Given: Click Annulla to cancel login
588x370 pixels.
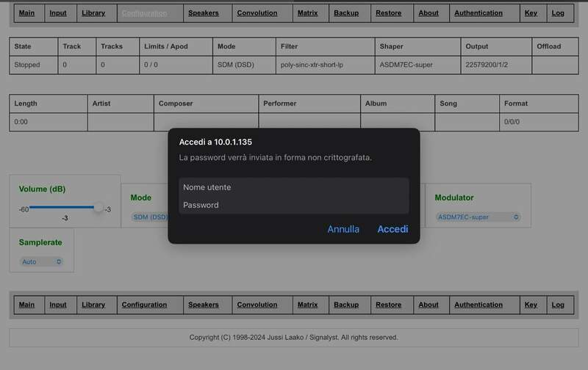Looking at the screenshot, I should [343, 229].
